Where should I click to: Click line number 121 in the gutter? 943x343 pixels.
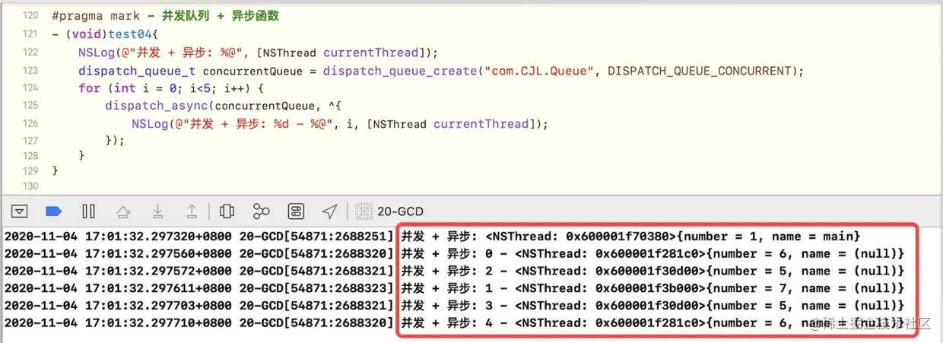point(30,33)
